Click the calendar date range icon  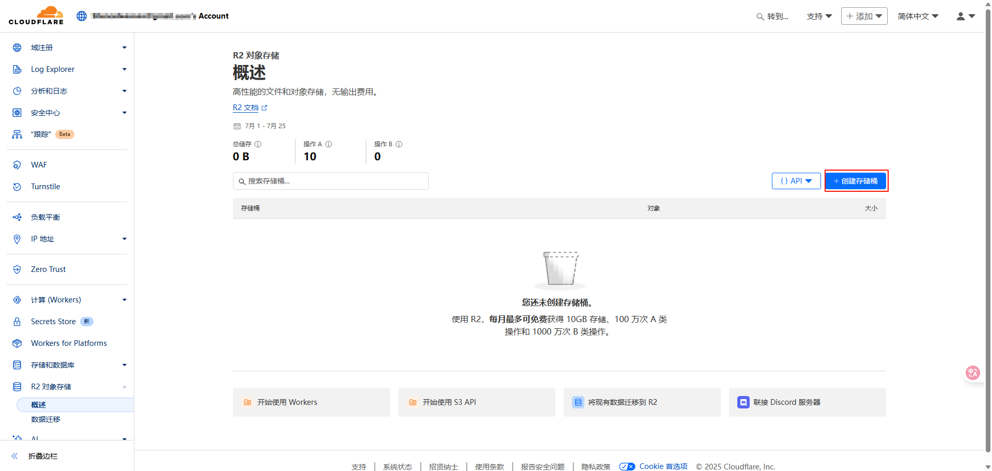click(x=237, y=126)
